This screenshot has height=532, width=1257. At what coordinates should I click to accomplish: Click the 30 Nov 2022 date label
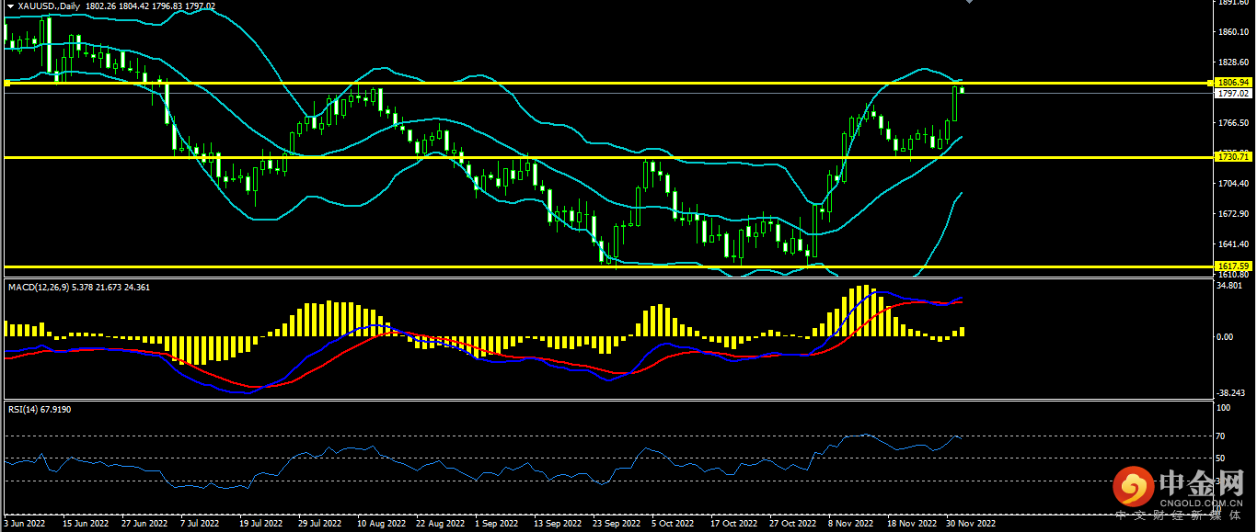[972, 524]
